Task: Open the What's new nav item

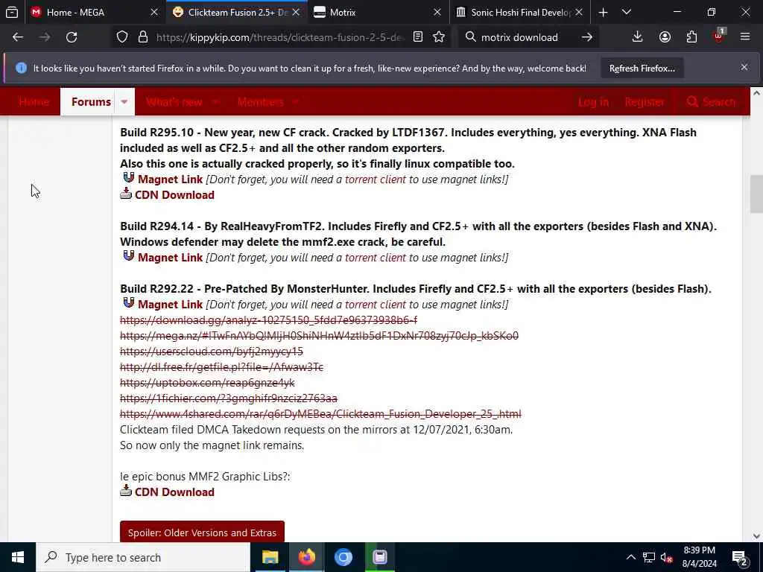Action: (174, 101)
